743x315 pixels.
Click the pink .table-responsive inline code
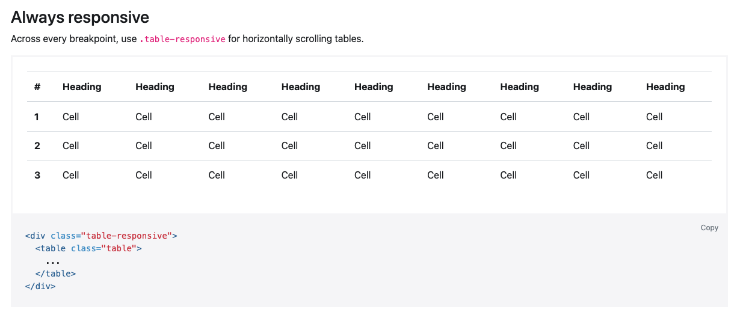tap(182, 39)
